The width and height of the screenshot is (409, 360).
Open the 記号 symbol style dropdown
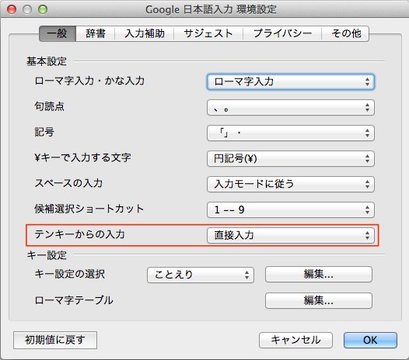click(x=291, y=133)
